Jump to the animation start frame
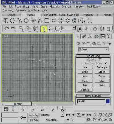Screen dimensions: 114x124 (x=68, y=115)
